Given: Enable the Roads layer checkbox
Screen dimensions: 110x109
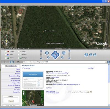Looking at the screenshot, I should pyautogui.click(x=6, y=55).
